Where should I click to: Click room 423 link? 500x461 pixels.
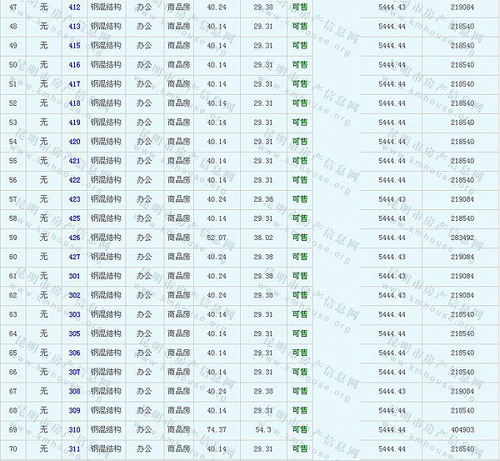74,199
